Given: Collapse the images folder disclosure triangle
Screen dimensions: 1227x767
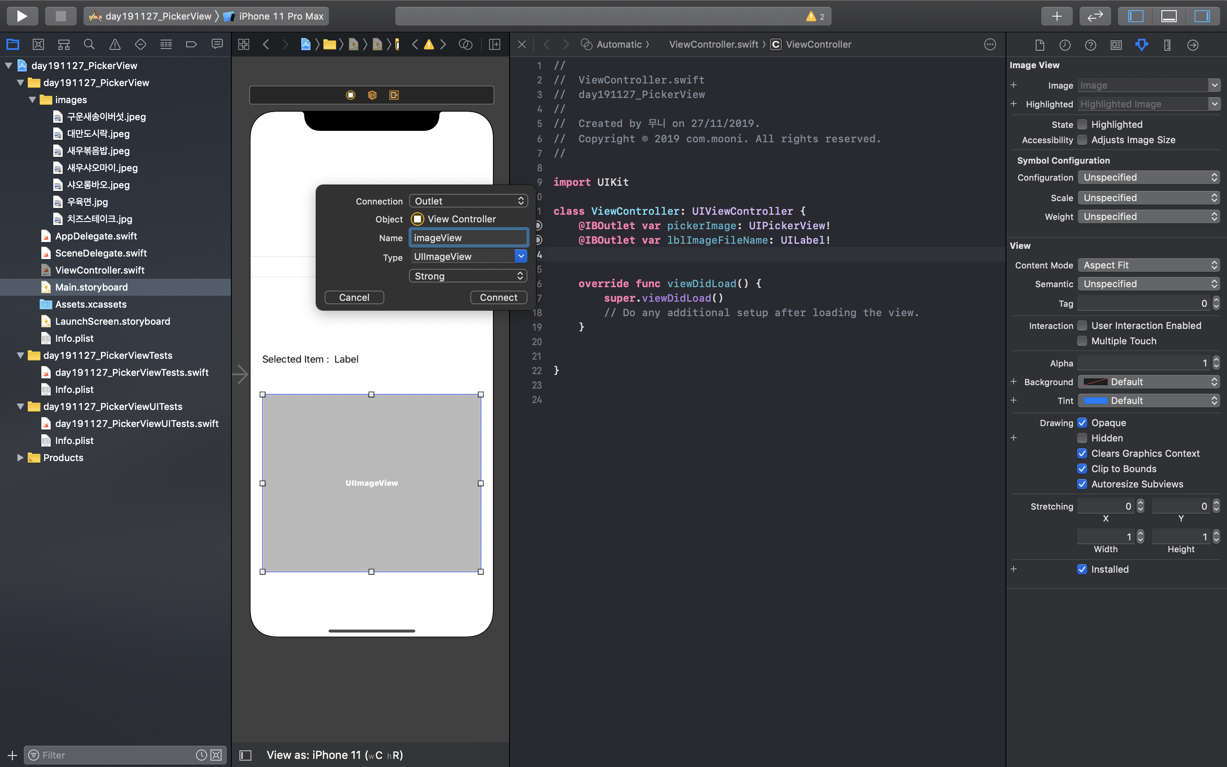Looking at the screenshot, I should (x=32, y=100).
